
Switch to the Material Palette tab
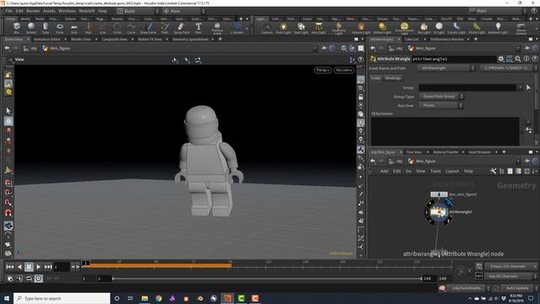(x=445, y=152)
